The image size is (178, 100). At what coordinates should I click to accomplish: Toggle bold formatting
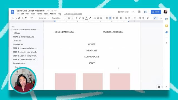(x=76, y=18)
